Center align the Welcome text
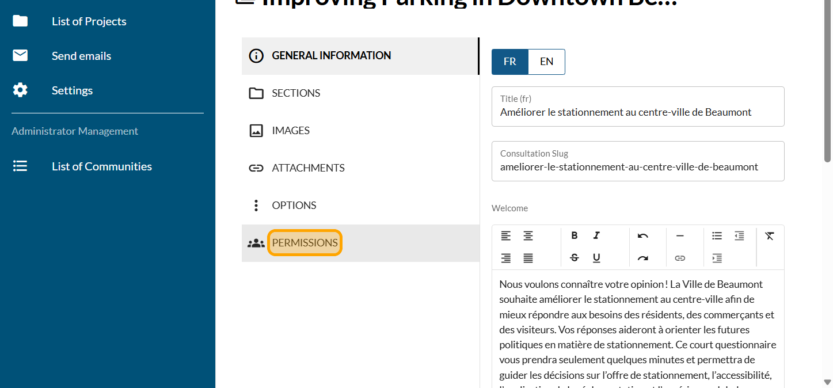The height and width of the screenshot is (388, 833). (x=528, y=235)
